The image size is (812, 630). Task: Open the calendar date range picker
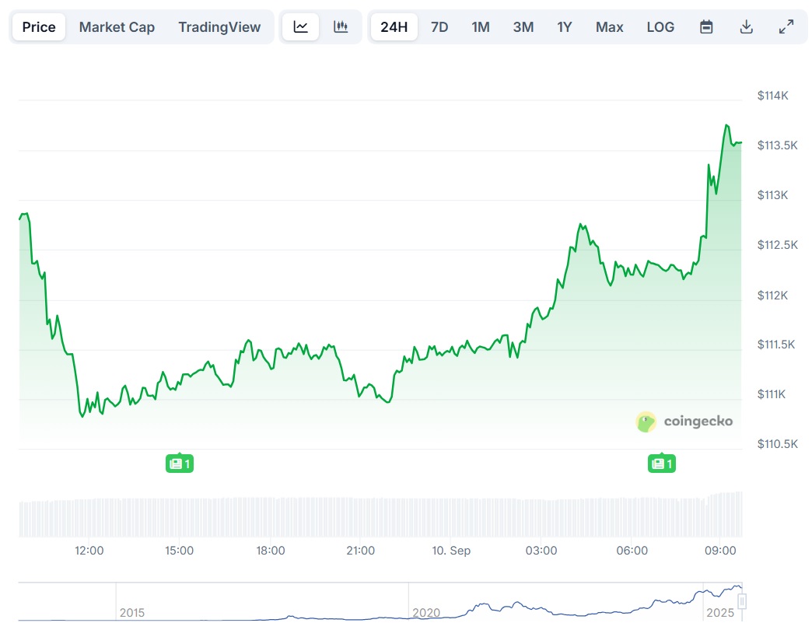(706, 27)
